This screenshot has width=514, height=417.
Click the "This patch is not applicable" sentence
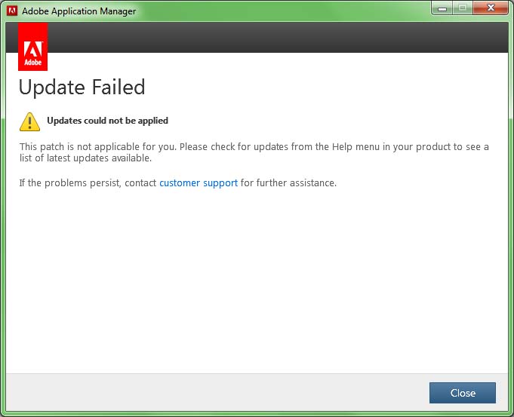pos(151,146)
